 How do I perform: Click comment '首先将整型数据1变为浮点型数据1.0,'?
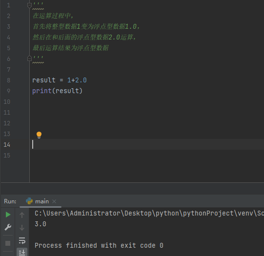tap(86, 27)
